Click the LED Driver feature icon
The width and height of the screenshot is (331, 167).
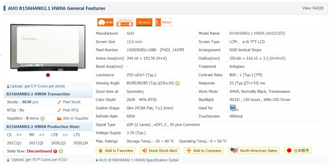125,22
